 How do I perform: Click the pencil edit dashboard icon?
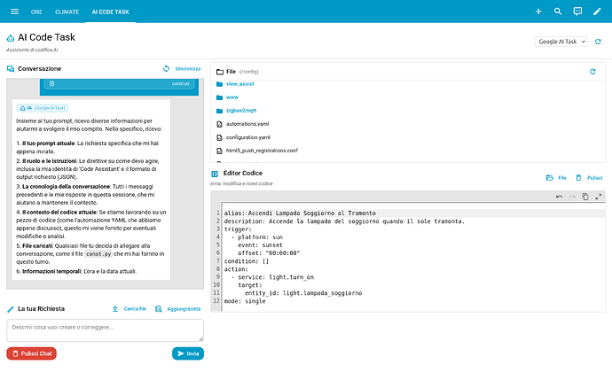[597, 12]
